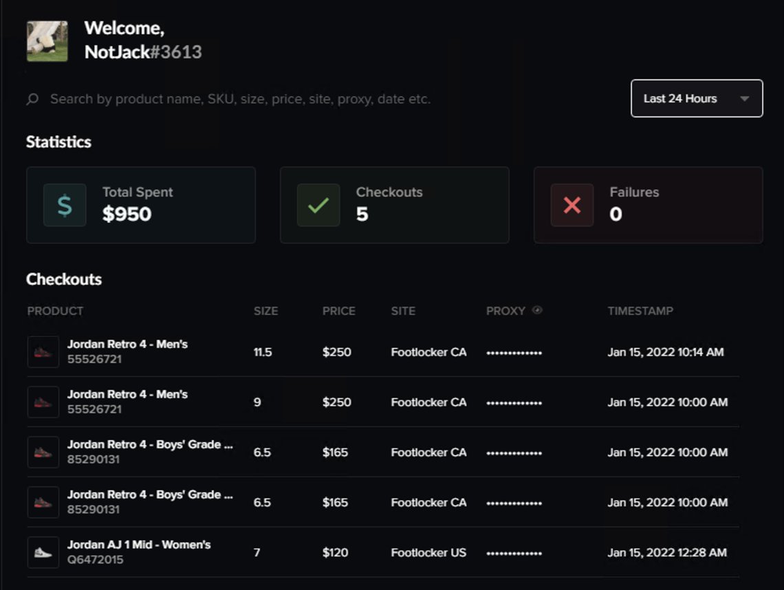This screenshot has width=784, height=590.
Task: Click the Statistics section heading
Action: point(58,142)
